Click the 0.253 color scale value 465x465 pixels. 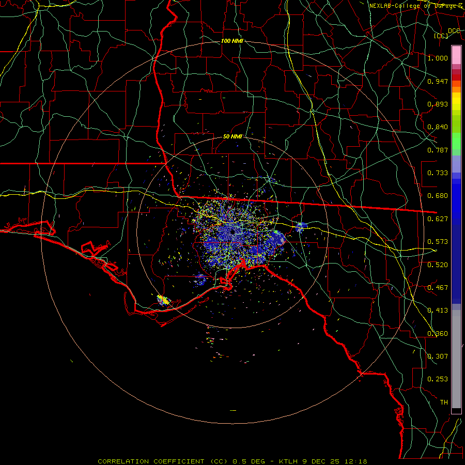(438, 379)
